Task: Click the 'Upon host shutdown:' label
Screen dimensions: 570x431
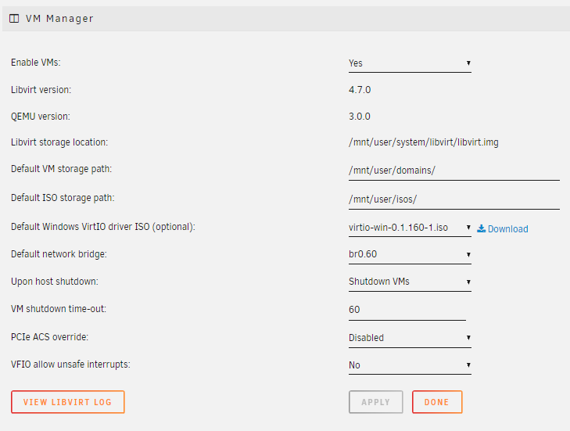Action: coord(55,282)
